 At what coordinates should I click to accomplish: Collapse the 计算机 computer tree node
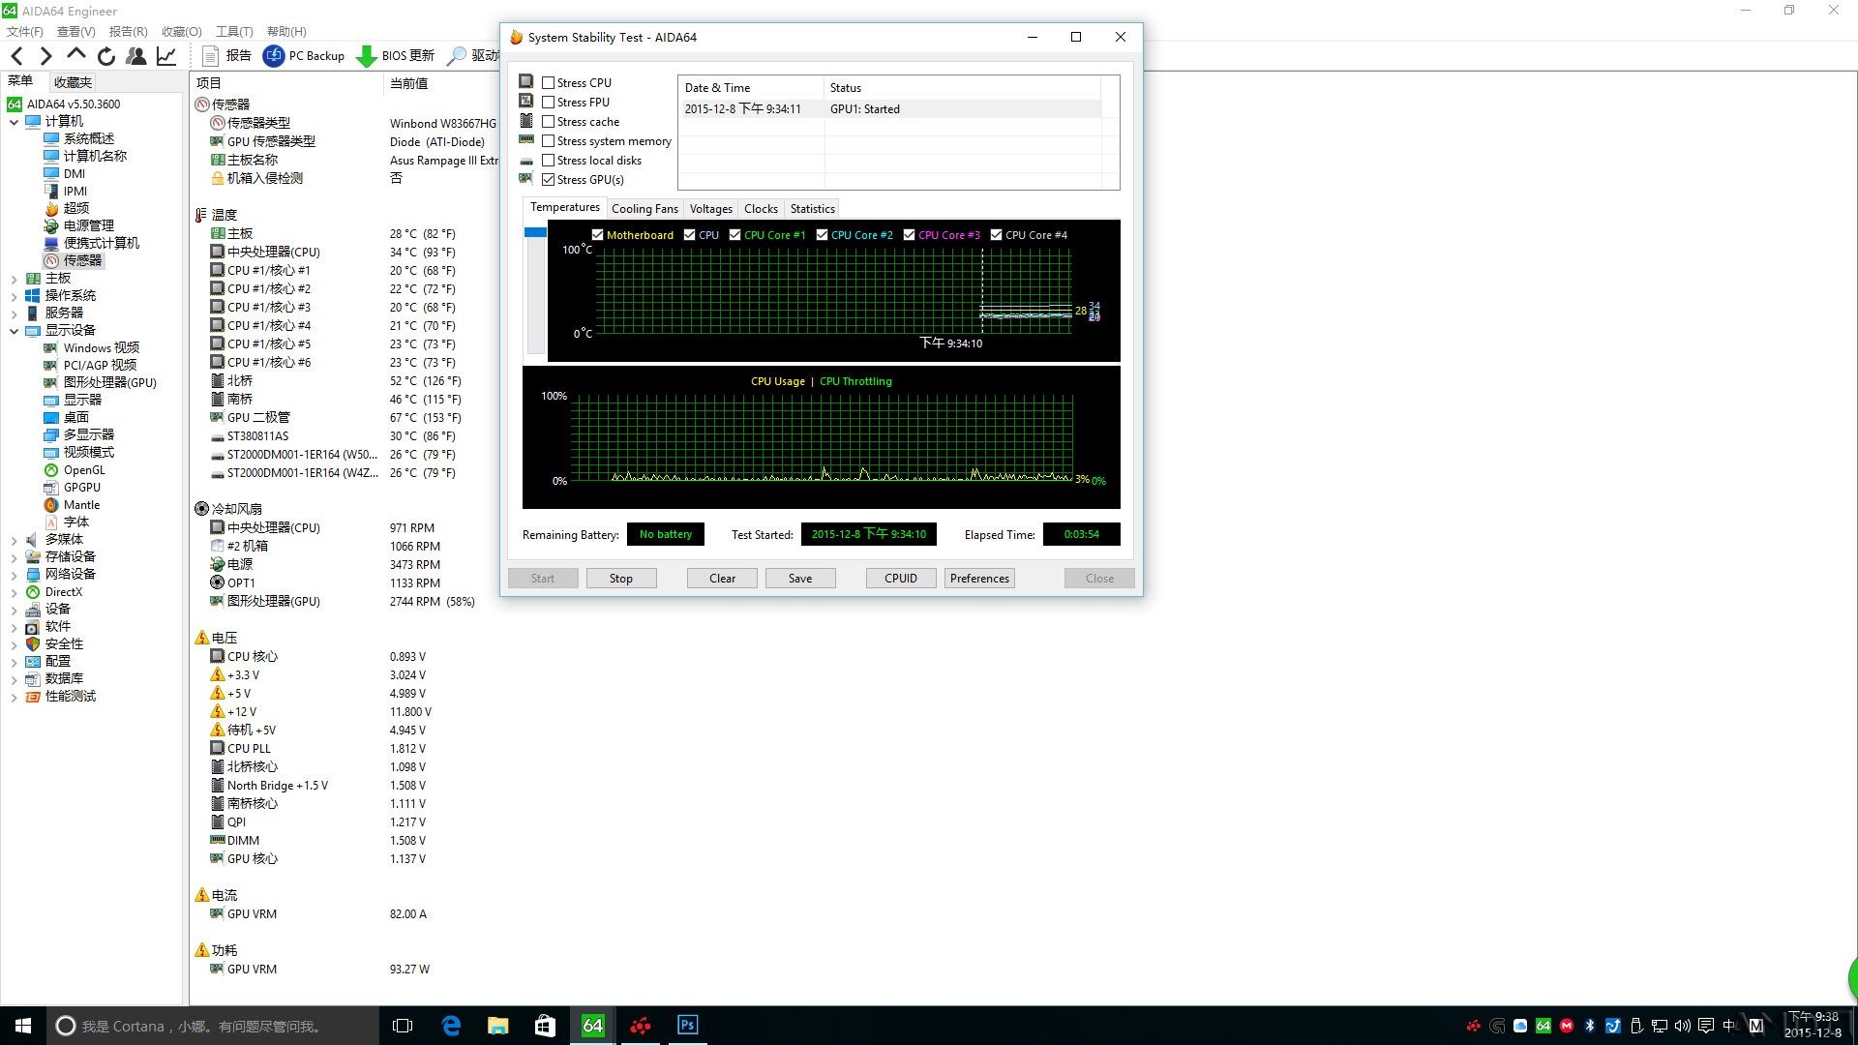pyautogui.click(x=15, y=122)
